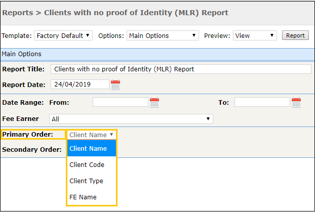The height and width of the screenshot is (212, 315).
Task: Expand the Template Factory Default dropdown
Action: click(63, 35)
